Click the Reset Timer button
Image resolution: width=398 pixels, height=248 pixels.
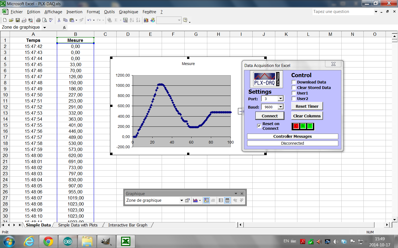(x=307, y=106)
